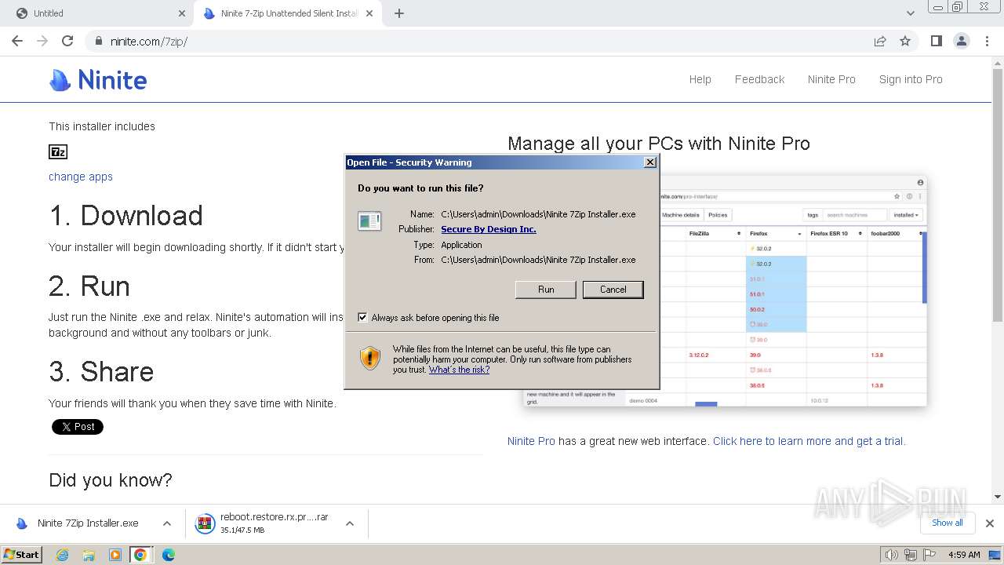Click Sign into Pro

tap(911, 79)
